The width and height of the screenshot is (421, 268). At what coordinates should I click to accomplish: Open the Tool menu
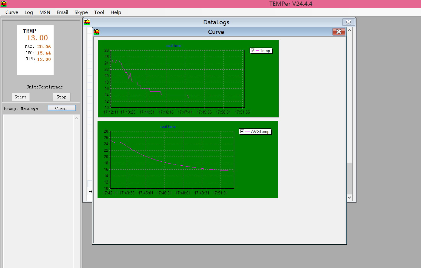tap(99, 12)
